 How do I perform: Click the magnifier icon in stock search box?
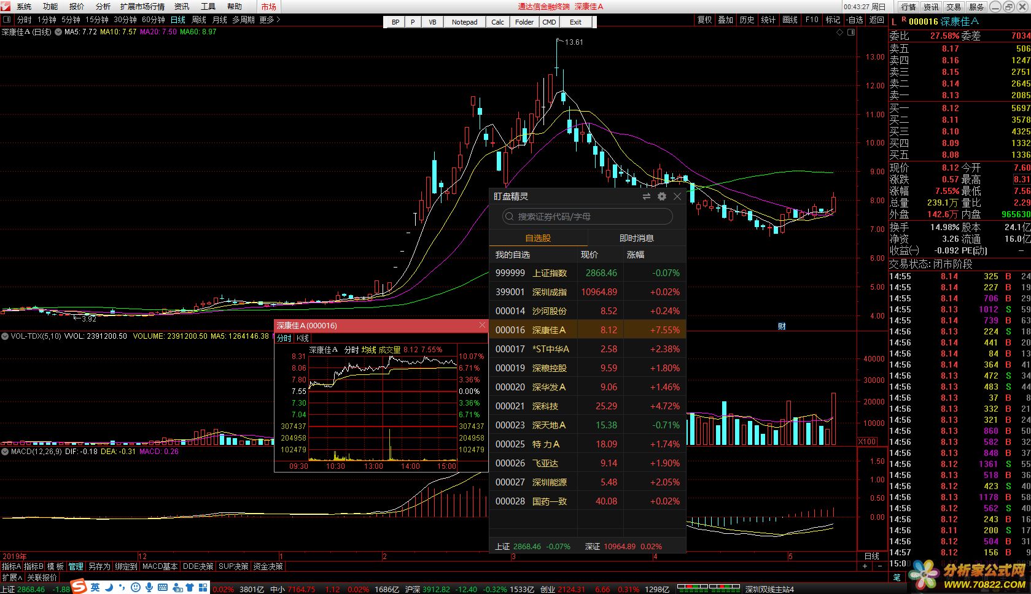point(509,217)
